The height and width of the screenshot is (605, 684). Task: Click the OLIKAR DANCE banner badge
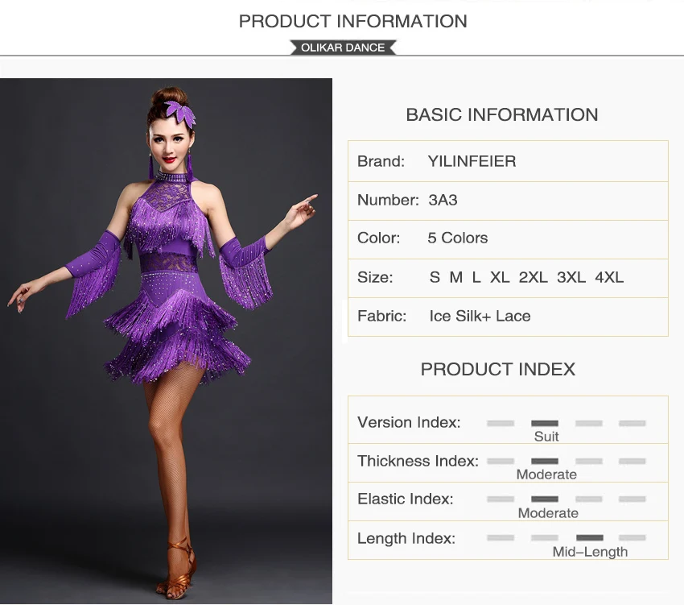[x=343, y=48]
